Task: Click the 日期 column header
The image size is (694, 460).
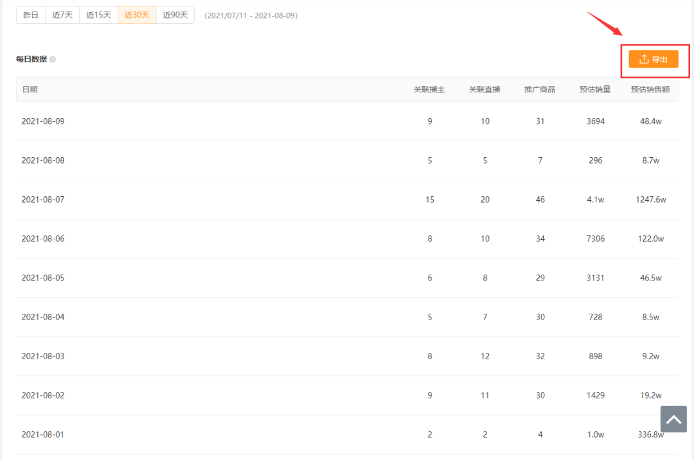Action: (30, 90)
